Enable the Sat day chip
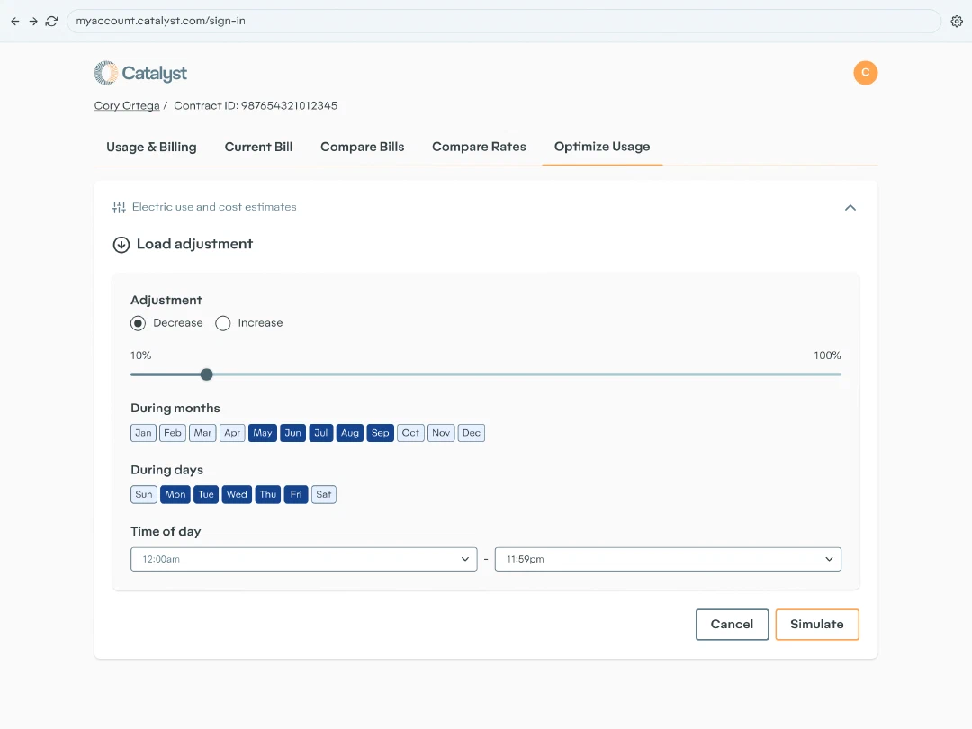Screen dimensions: 972x729 324,494
